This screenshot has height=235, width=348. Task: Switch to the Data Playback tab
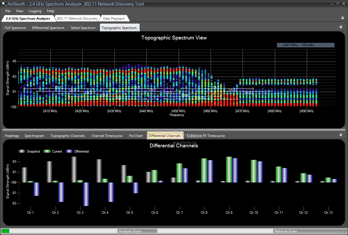(x=114, y=19)
